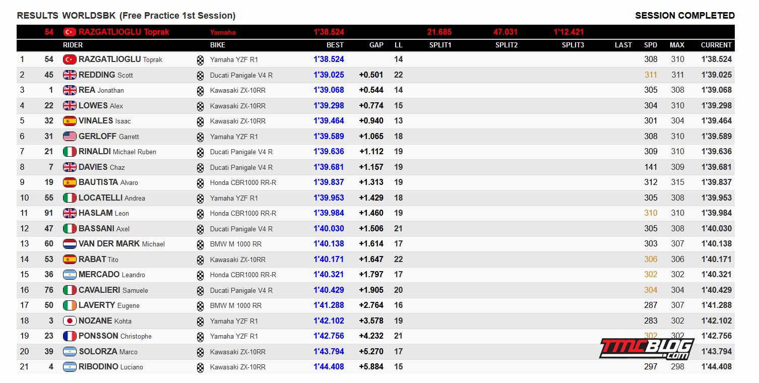Click the gap value +0.501
Viewport: 759px width, 383px height.
pos(371,75)
